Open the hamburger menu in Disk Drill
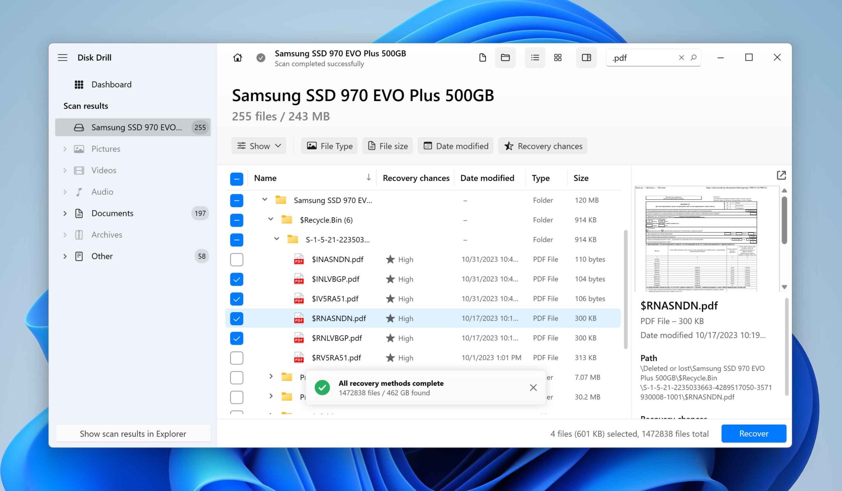This screenshot has width=842, height=491. [x=62, y=57]
